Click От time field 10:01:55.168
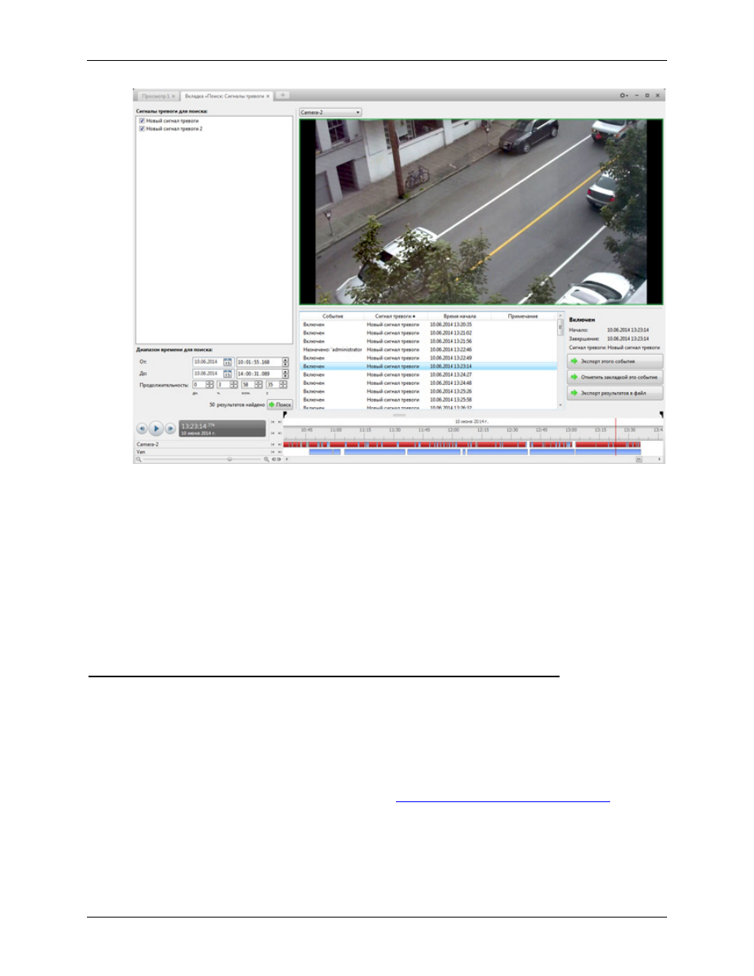This screenshot has height=976, width=754. click(x=258, y=362)
